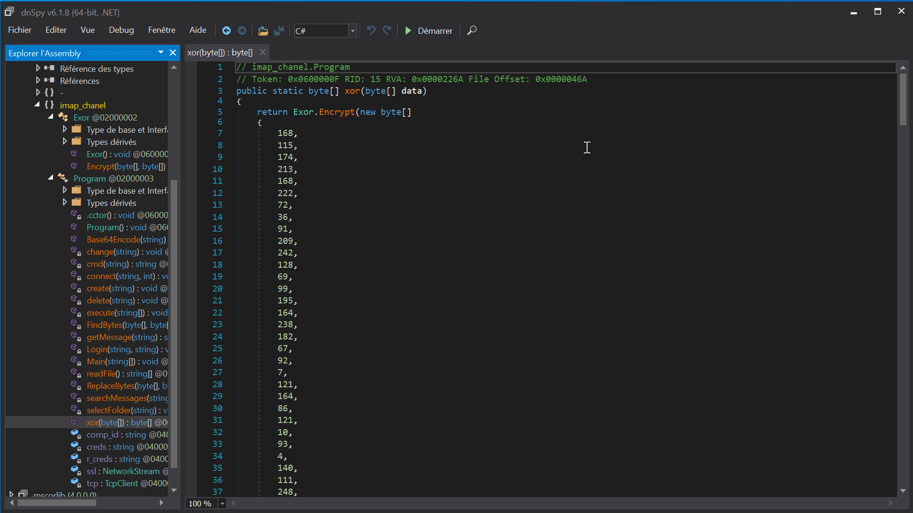This screenshot has width=913, height=513.
Task: Click the navigate back arrow icon
Action: pyautogui.click(x=226, y=30)
